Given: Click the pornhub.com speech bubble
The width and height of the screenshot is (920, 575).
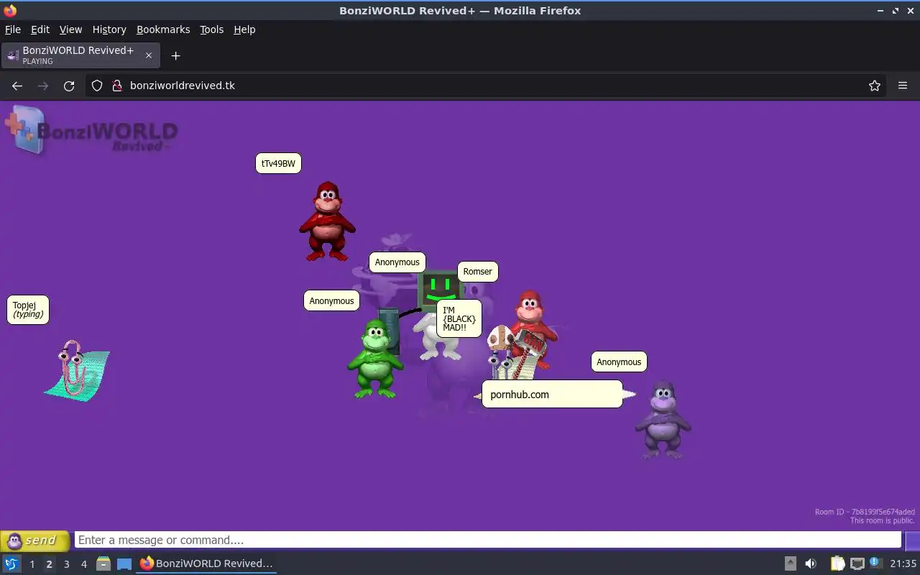Looking at the screenshot, I should (552, 394).
